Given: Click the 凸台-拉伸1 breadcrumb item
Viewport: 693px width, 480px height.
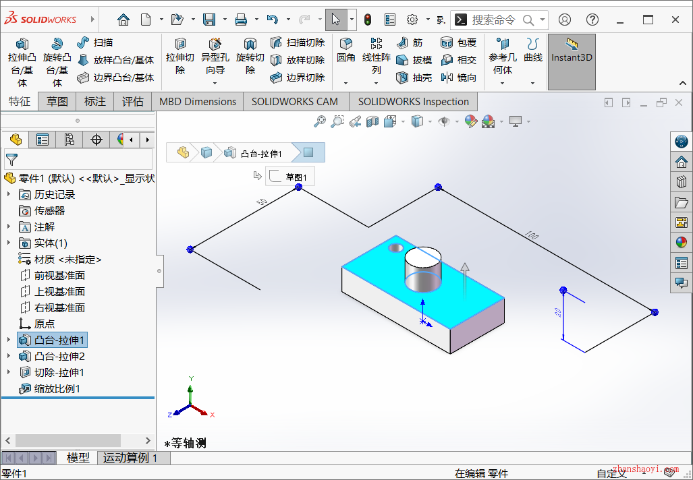Looking at the screenshot, I should [253, 153].
